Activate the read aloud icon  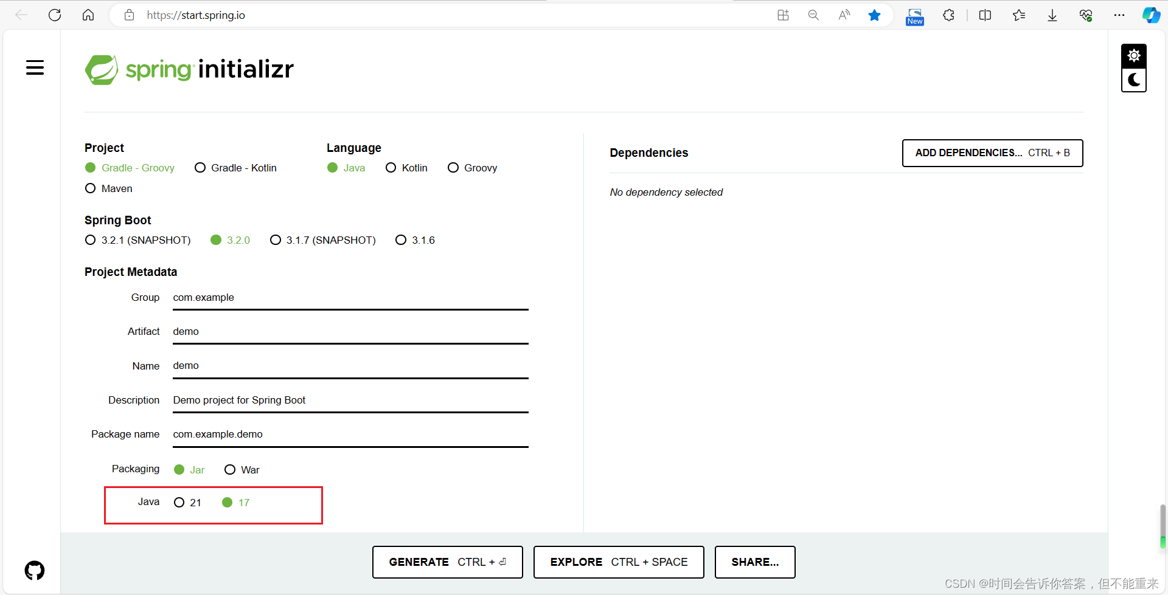coord(844,15)
